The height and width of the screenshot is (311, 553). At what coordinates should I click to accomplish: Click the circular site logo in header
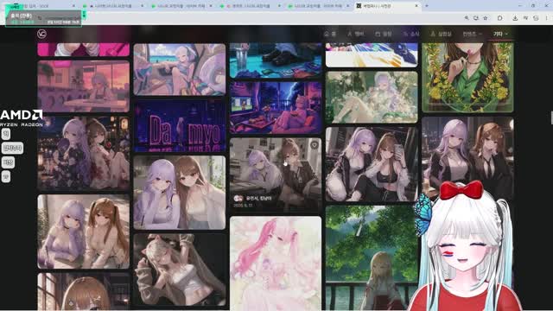(41, 34)
